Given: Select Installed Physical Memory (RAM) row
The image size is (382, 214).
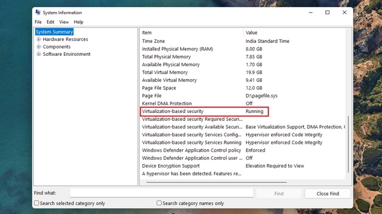Looking at the screenshot, I should tap(243, 49).
